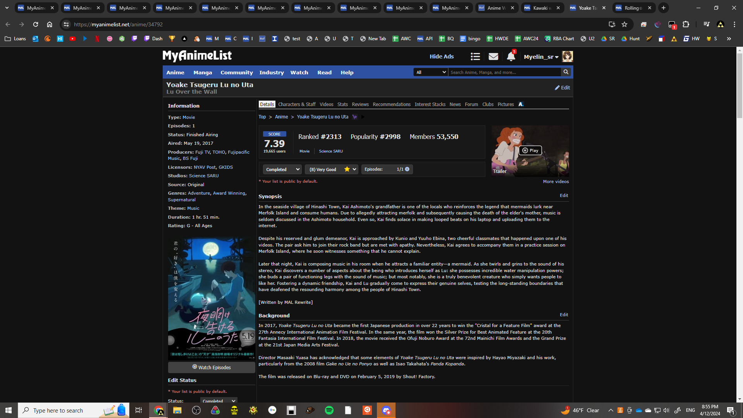Show more bookmarks chevron

click(x=729, y=39)
